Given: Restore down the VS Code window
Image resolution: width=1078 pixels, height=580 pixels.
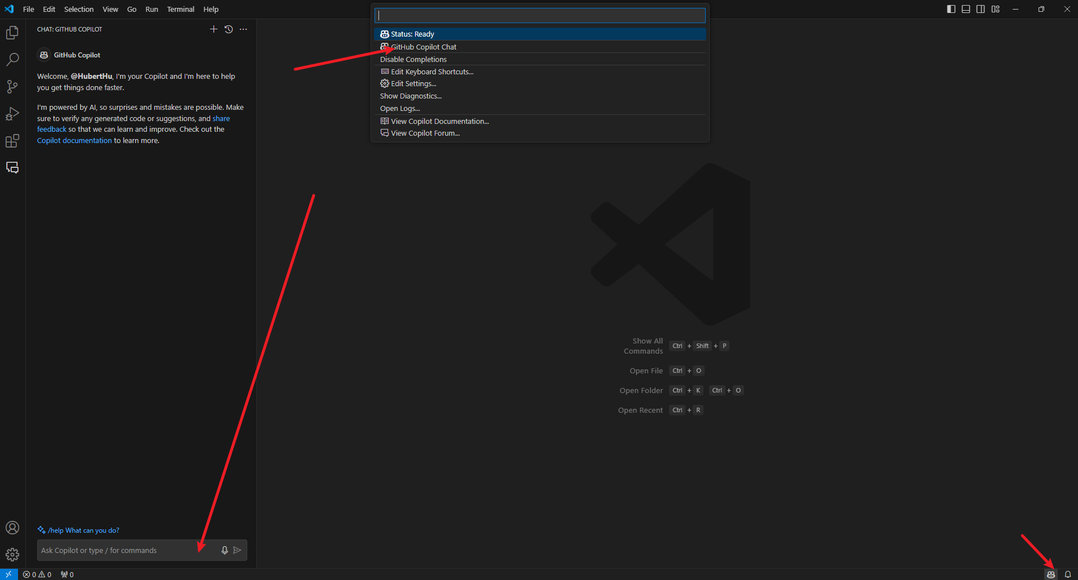Looking at the screenshot, I should (x=1041, y=9).
